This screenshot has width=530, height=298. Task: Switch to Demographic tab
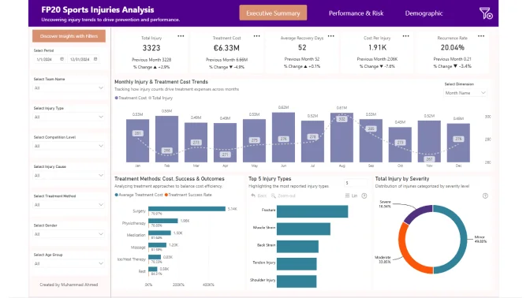(424, 13)
